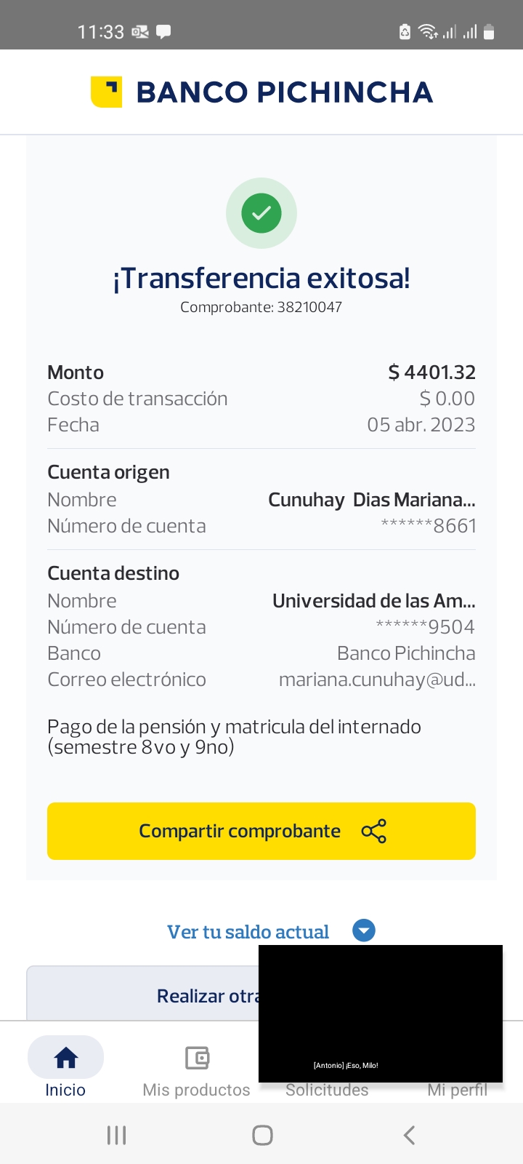
Task: Tap the Inicio home icon
Action: point(65,1057)
